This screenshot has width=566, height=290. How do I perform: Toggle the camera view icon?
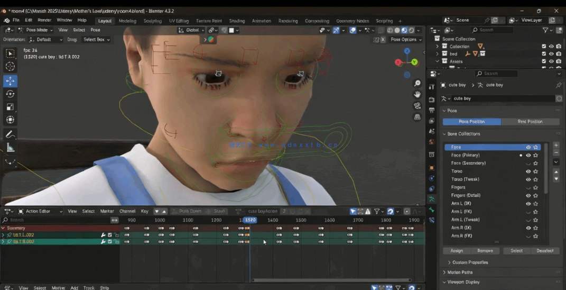coord(417,106)
